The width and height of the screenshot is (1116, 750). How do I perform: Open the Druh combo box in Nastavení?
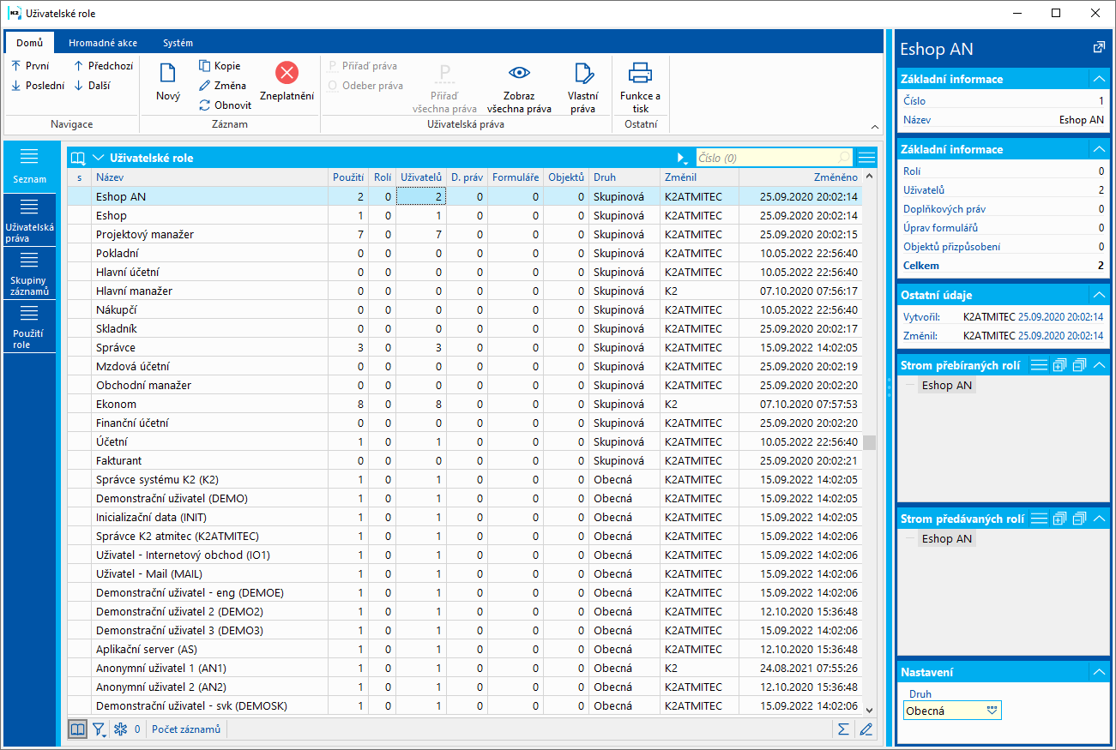(x=993, y=711)
